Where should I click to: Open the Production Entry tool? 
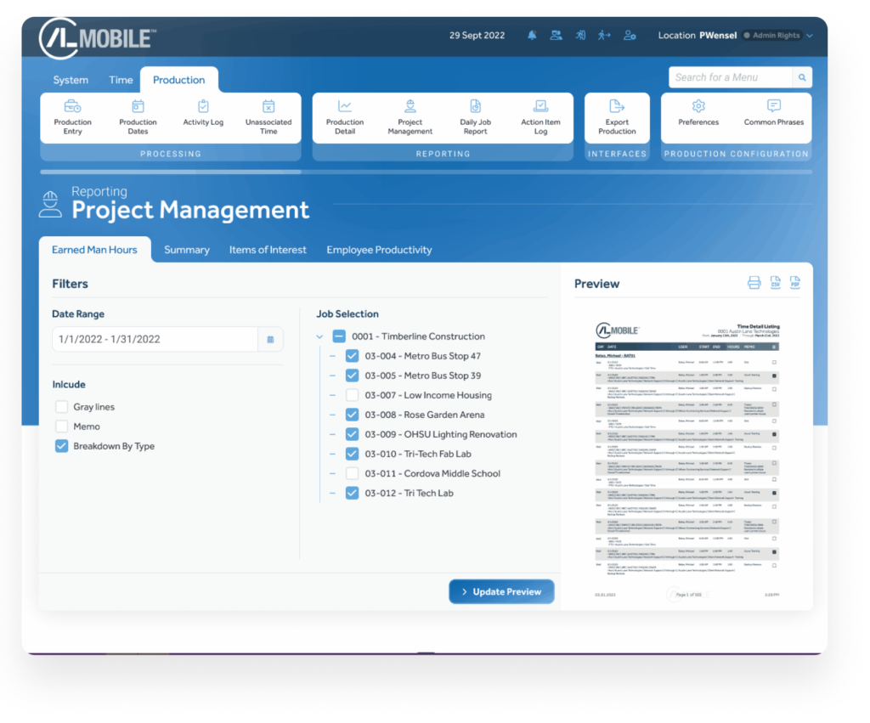click(x=72, y=116)
